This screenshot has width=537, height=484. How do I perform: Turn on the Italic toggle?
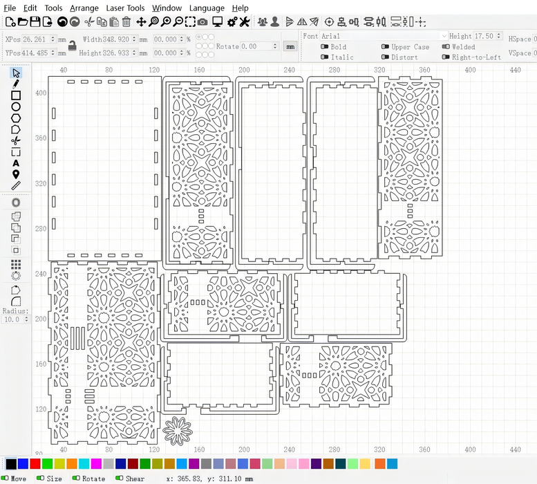[x=325, y=57]
